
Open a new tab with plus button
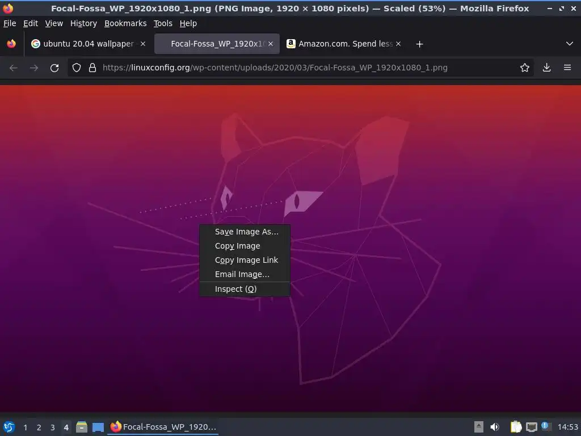[x=419, y=44]
